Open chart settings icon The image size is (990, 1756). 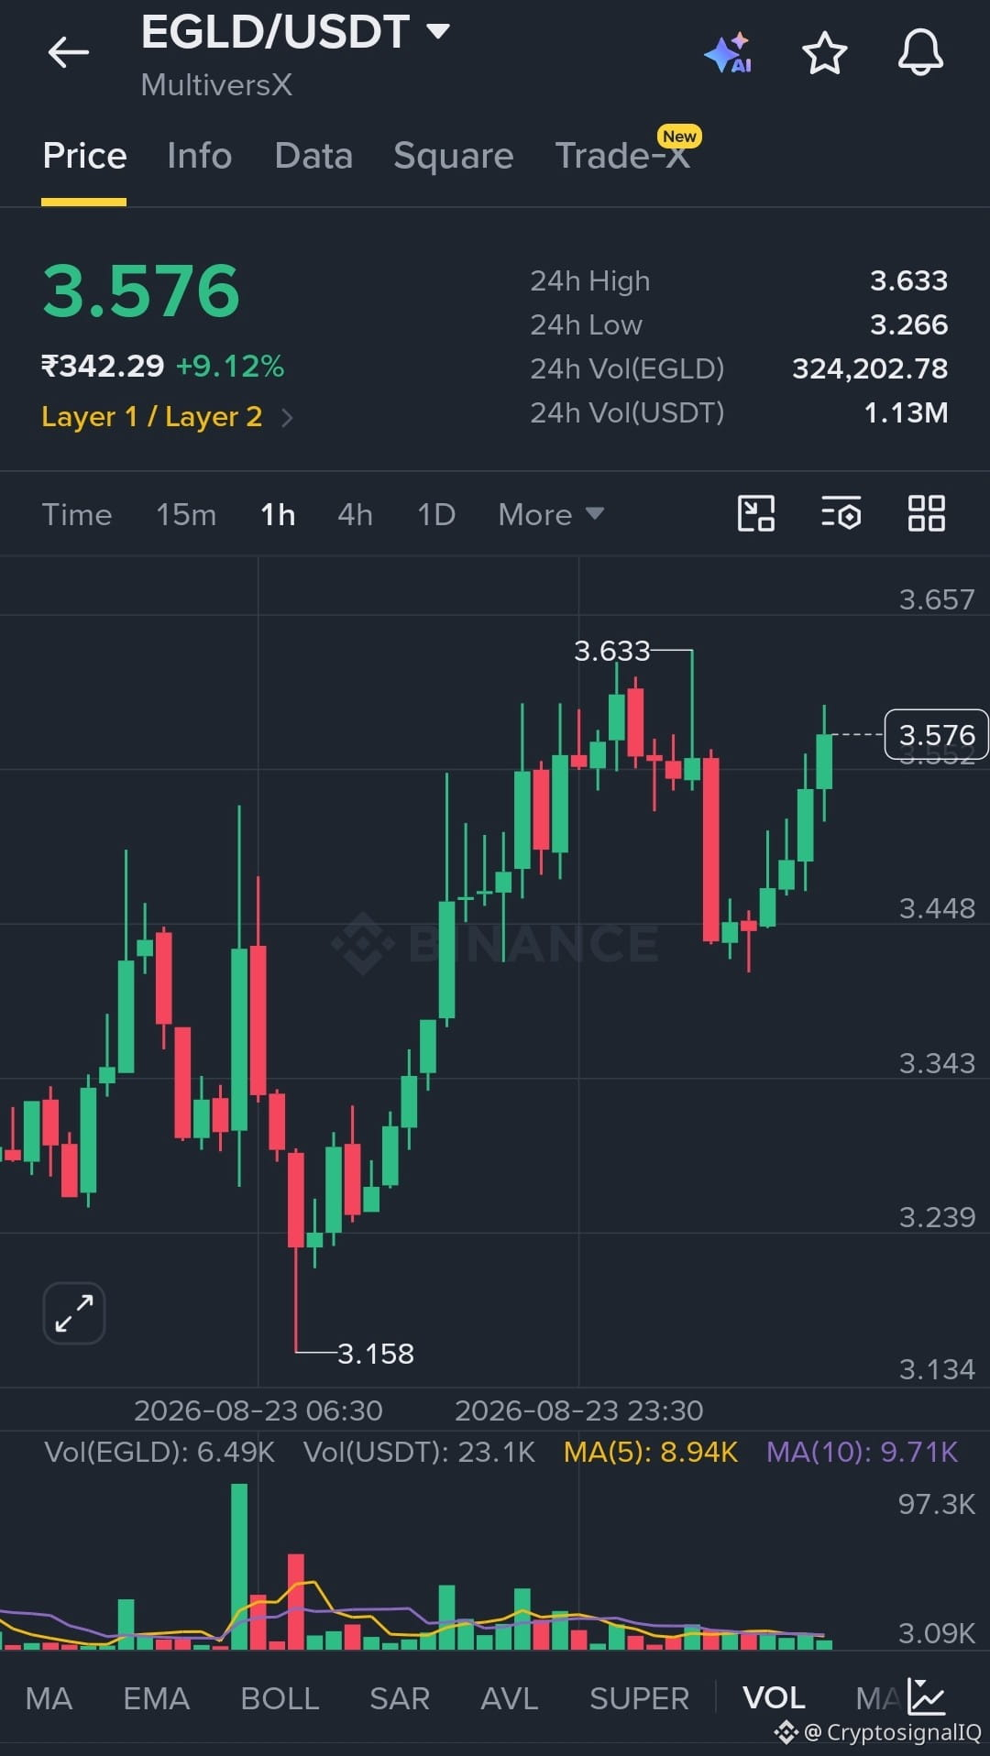tap(841, 513)
